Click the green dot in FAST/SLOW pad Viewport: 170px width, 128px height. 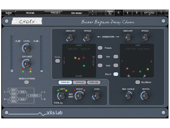click(84, 66)
